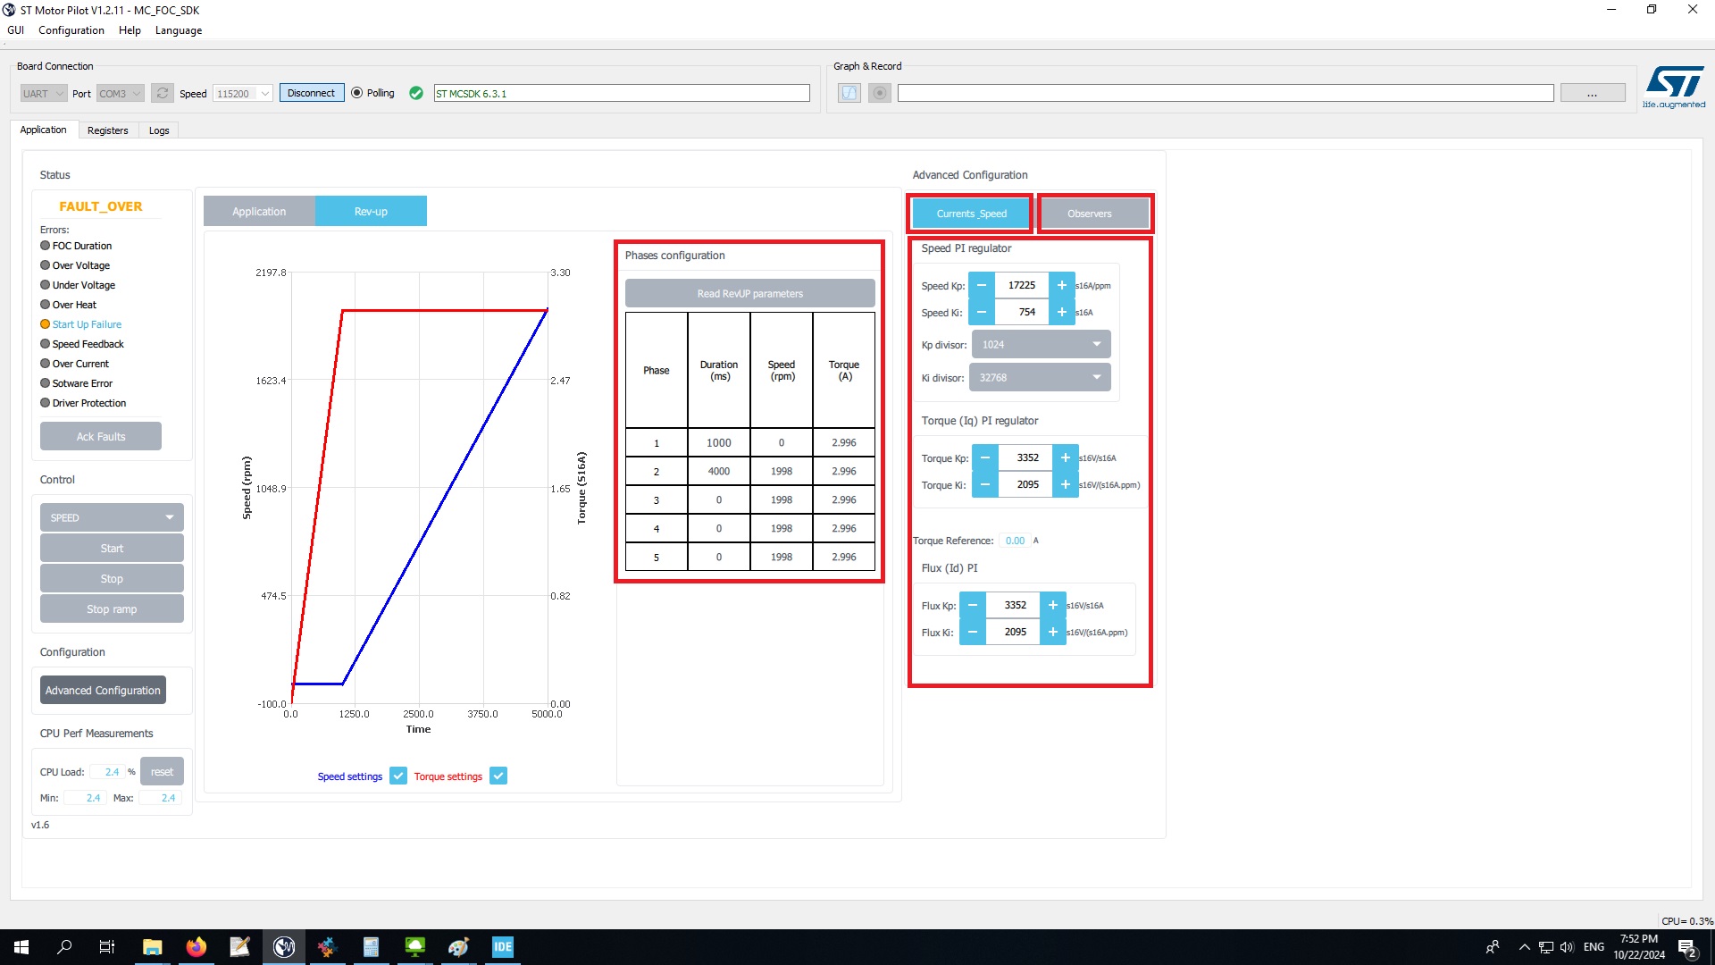Enable the Polling radio button
Screen dimensions: 1715x965
pyautogui.click(x=356, y=92)
